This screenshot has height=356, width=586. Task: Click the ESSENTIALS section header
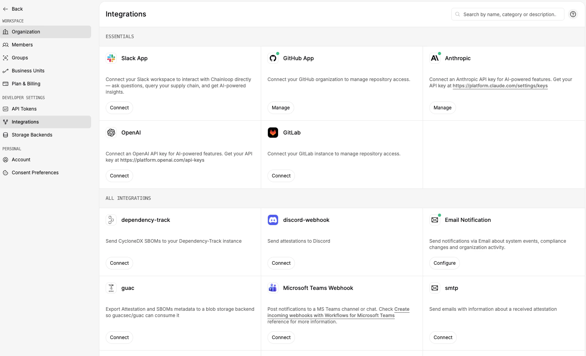(x=120, y=37)
